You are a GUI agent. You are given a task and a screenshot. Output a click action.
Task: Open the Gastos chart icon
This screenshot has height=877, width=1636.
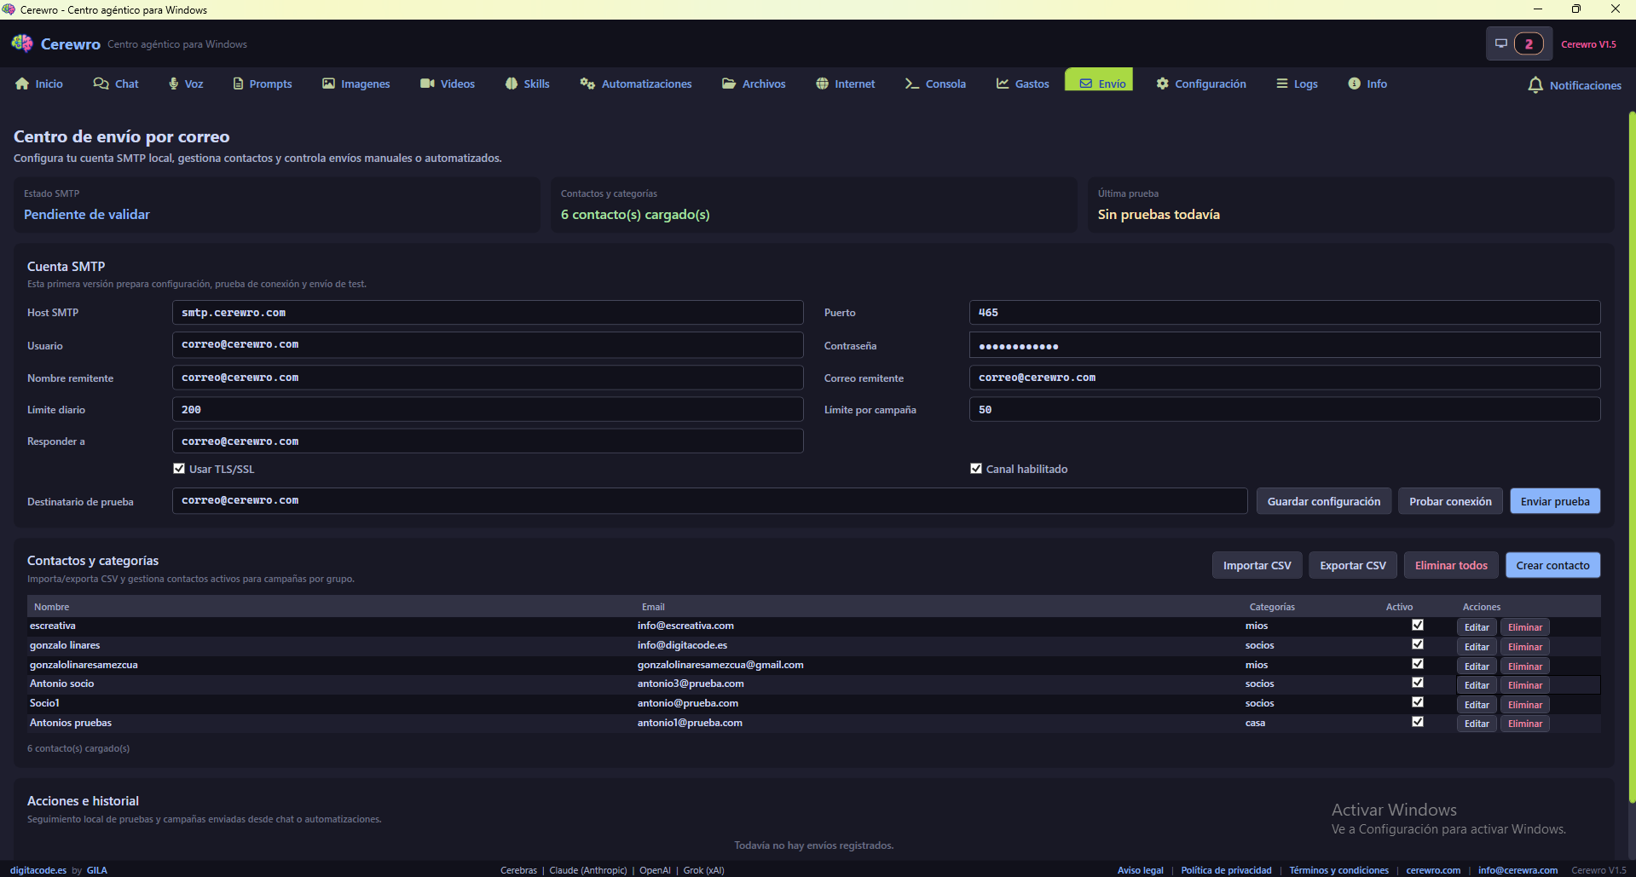[1003, 84]
